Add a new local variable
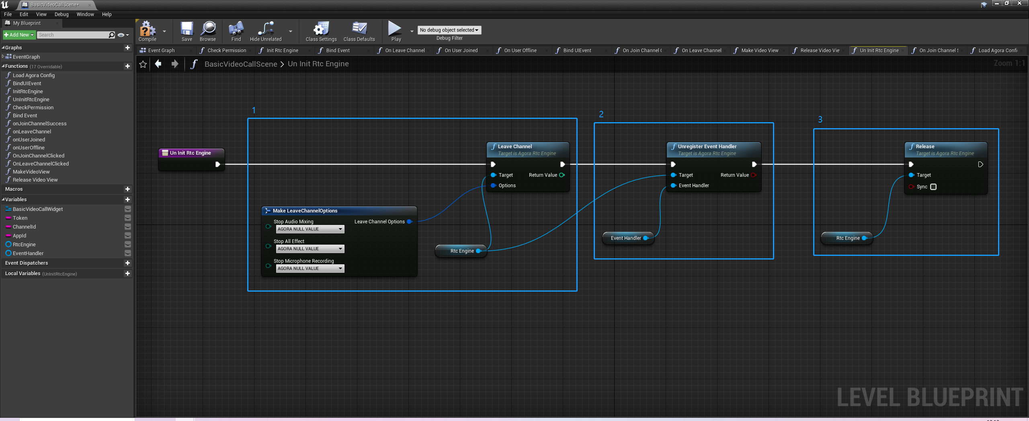The height and width of the screenshot is (421, 1029). pyautogui.click(x=128, y=273)
